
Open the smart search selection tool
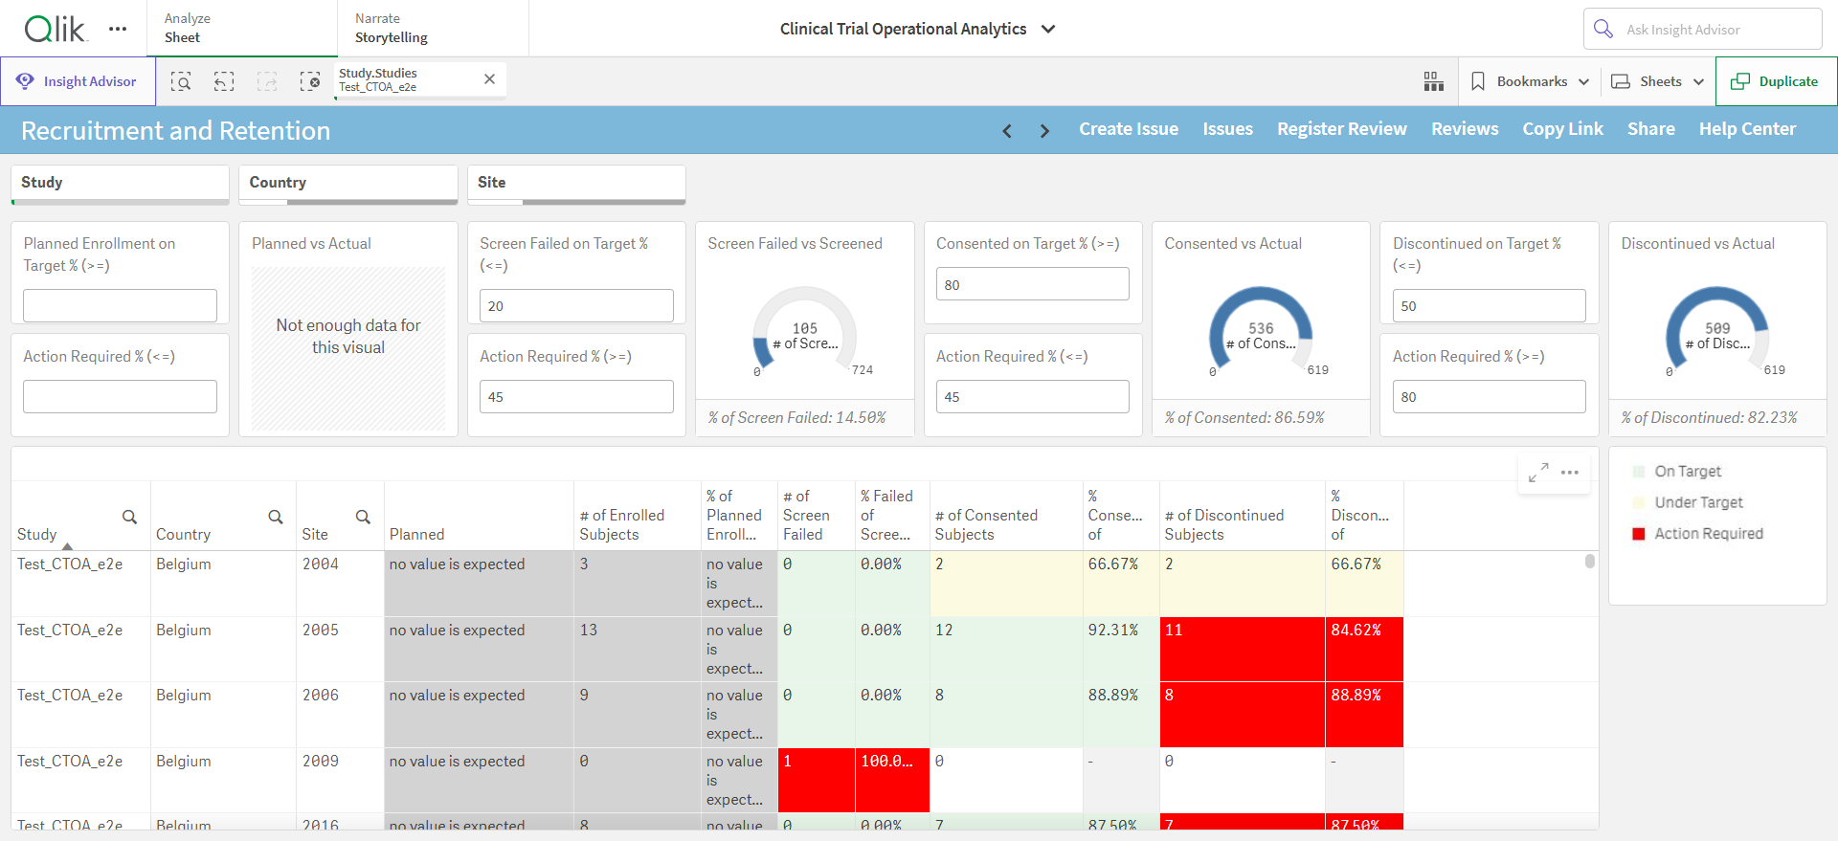tap(181, 81)
